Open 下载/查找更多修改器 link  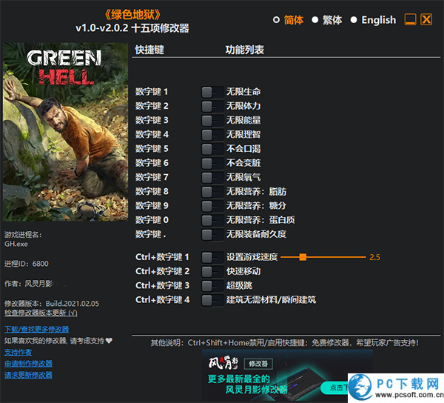coord(36,329)
